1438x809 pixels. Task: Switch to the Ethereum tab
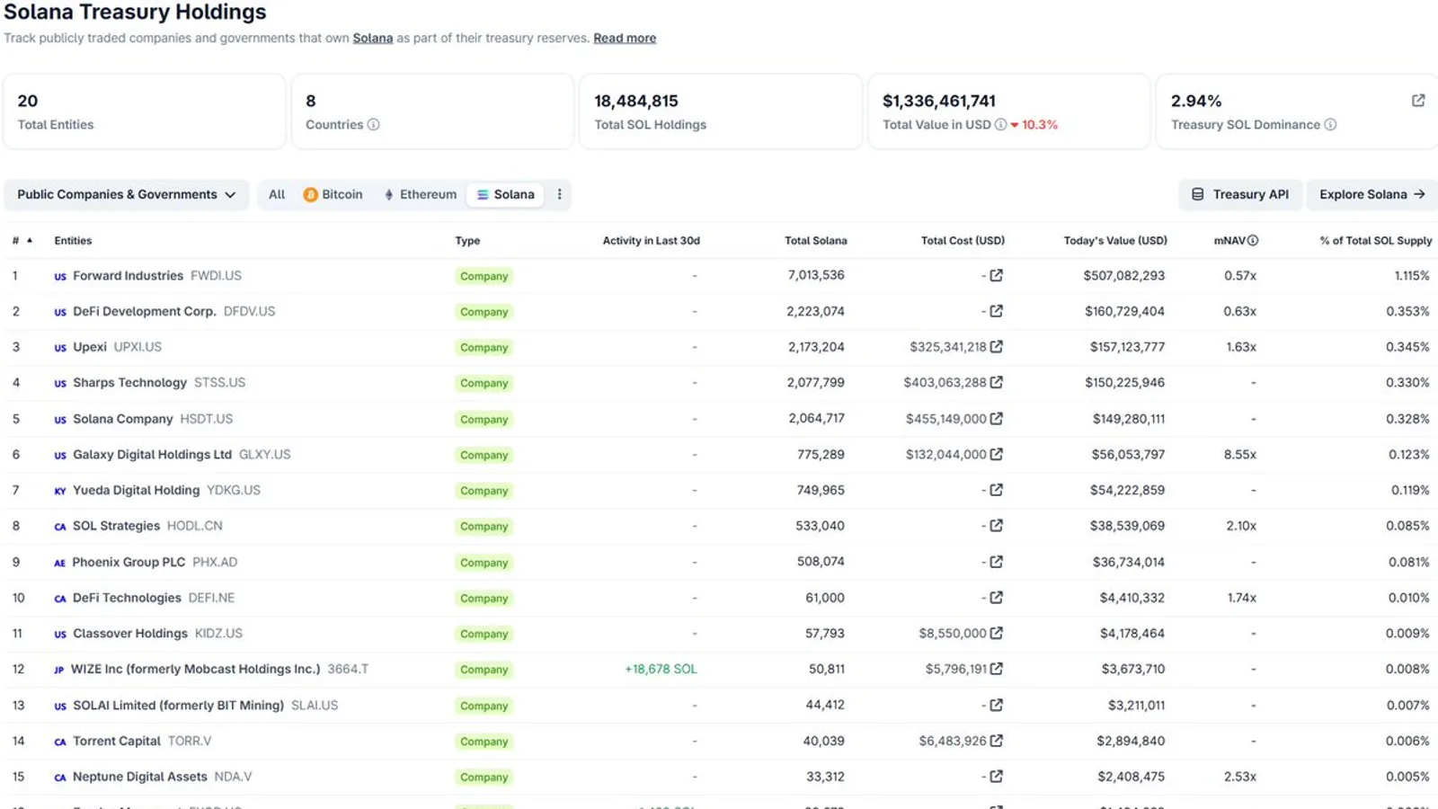421,194
